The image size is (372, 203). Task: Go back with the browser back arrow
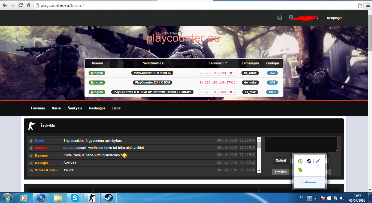[x=5, y=5]
